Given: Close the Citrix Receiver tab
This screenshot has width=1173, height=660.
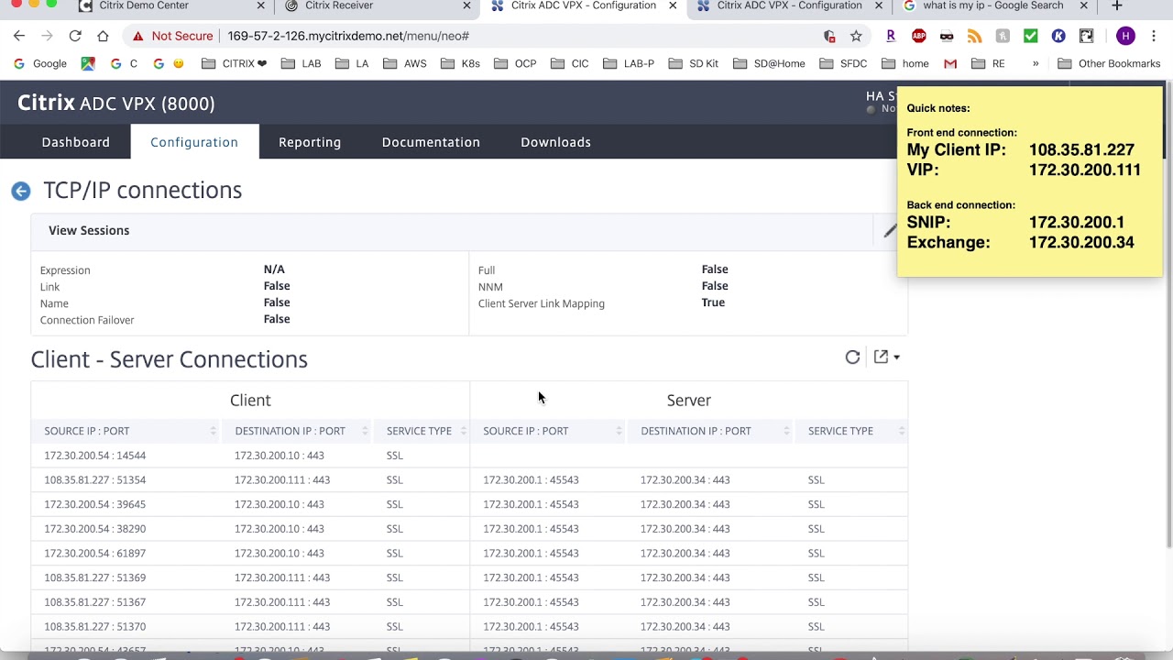Looking at the screenshot, I should pyautogui.click(x=466, y=5).
